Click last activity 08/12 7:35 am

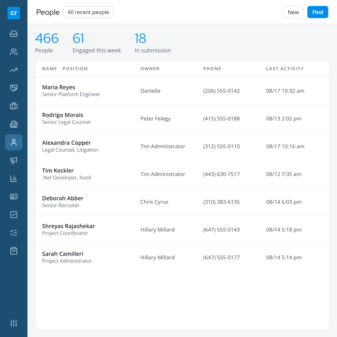pyautogui.click(x=283, y=174)
